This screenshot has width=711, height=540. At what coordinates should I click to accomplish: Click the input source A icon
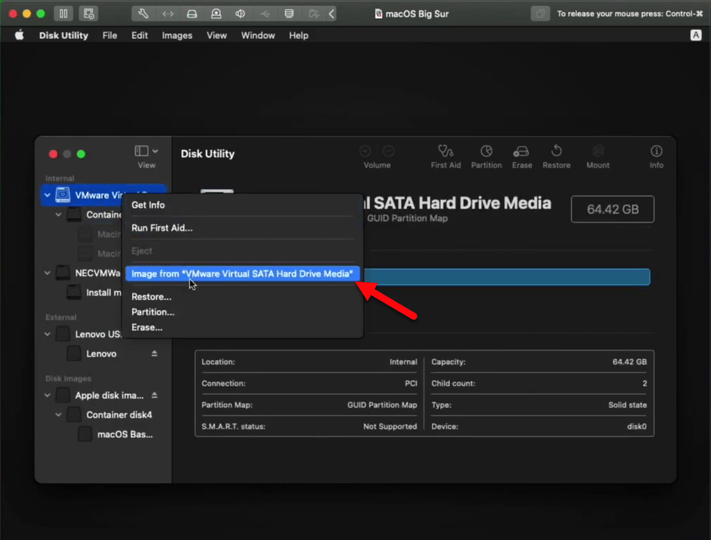tap(696, 35)
